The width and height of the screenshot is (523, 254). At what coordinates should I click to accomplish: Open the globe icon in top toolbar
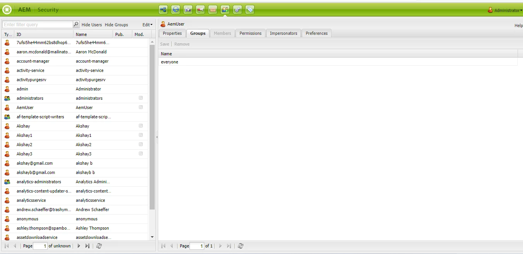(176, 10)
